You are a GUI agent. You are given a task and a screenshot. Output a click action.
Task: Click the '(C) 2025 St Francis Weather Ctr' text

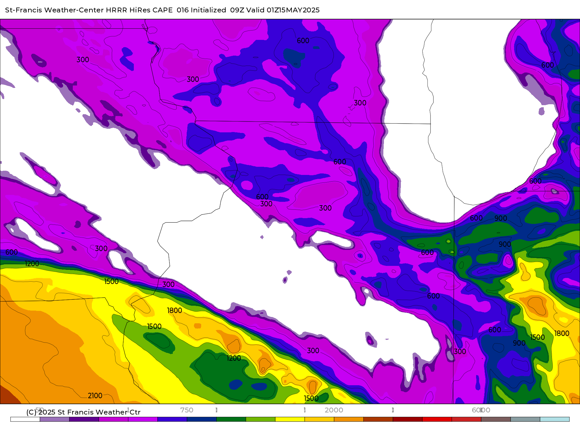(x=83, y=412)
